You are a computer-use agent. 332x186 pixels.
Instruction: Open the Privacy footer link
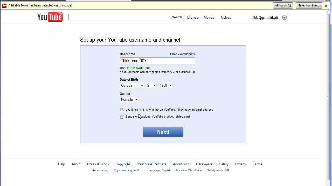[240, 164]
